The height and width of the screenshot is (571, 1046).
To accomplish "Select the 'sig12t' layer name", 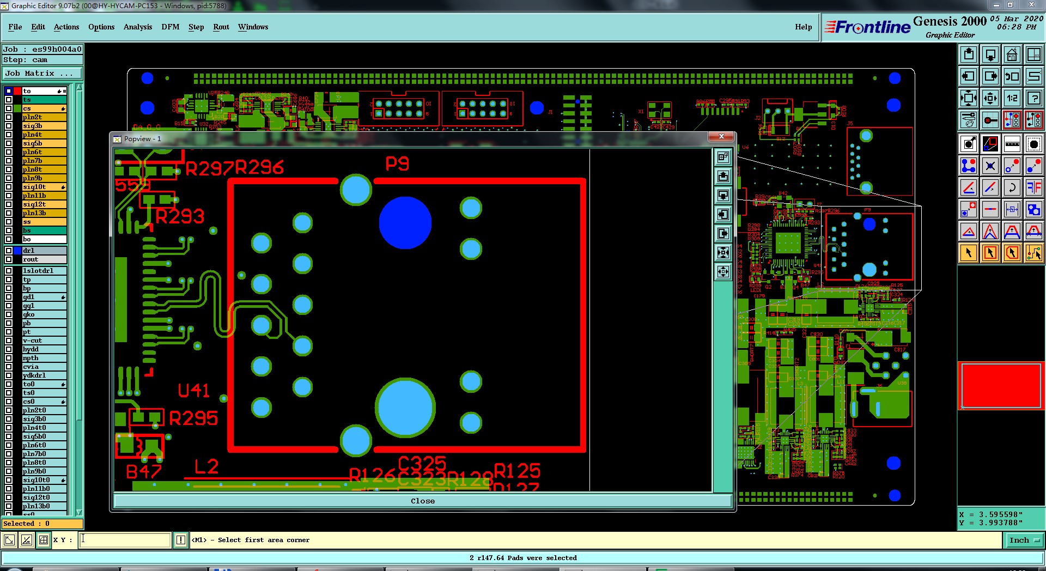I will click(44, 204).
